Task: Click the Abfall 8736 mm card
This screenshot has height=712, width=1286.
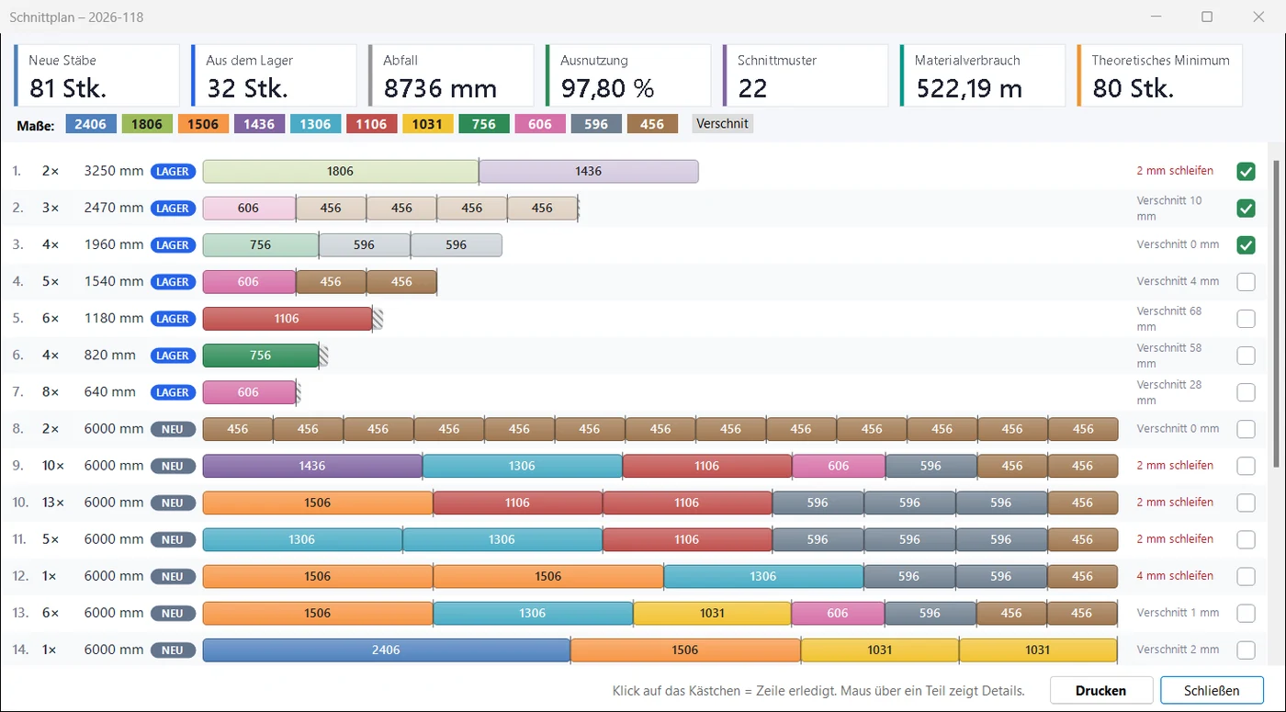Action: [x=450, y=75]
